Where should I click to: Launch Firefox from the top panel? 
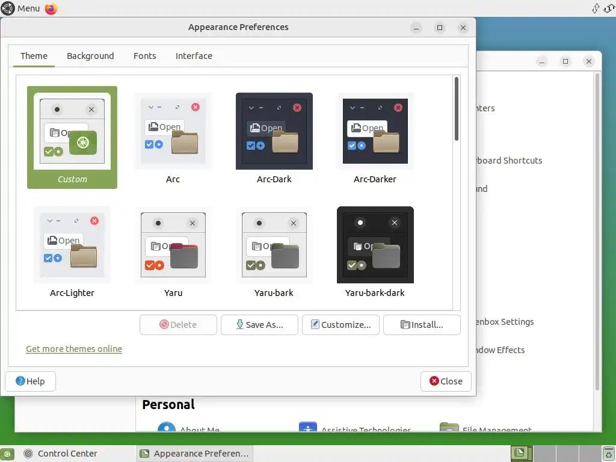tap(51, 8)
